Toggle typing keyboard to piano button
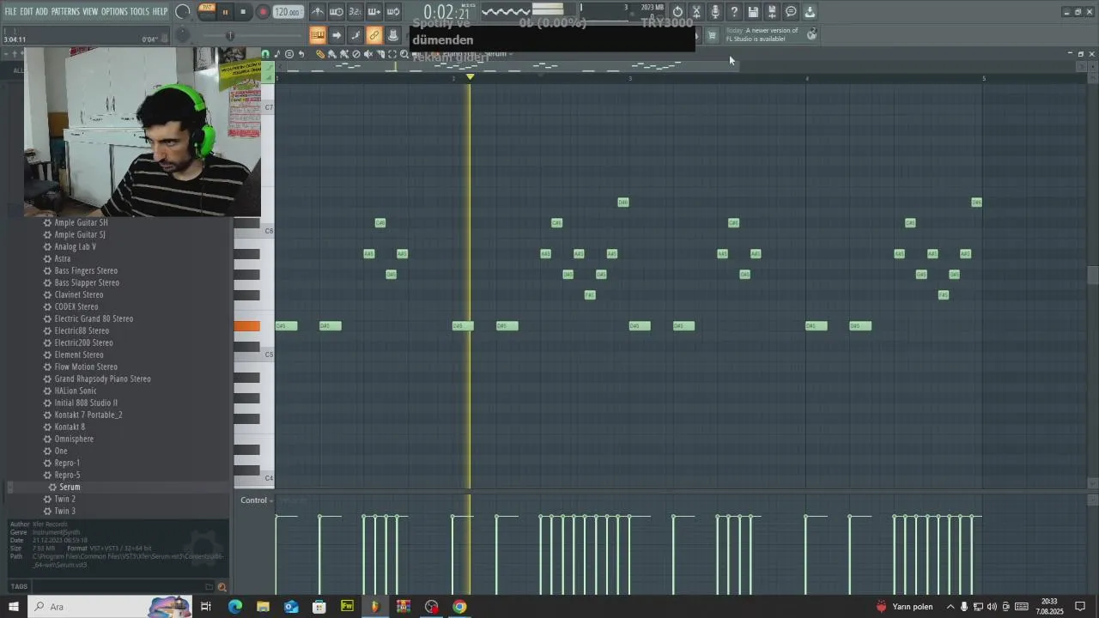Viewport: 1099px width, 618px height. tap(318, 35)
